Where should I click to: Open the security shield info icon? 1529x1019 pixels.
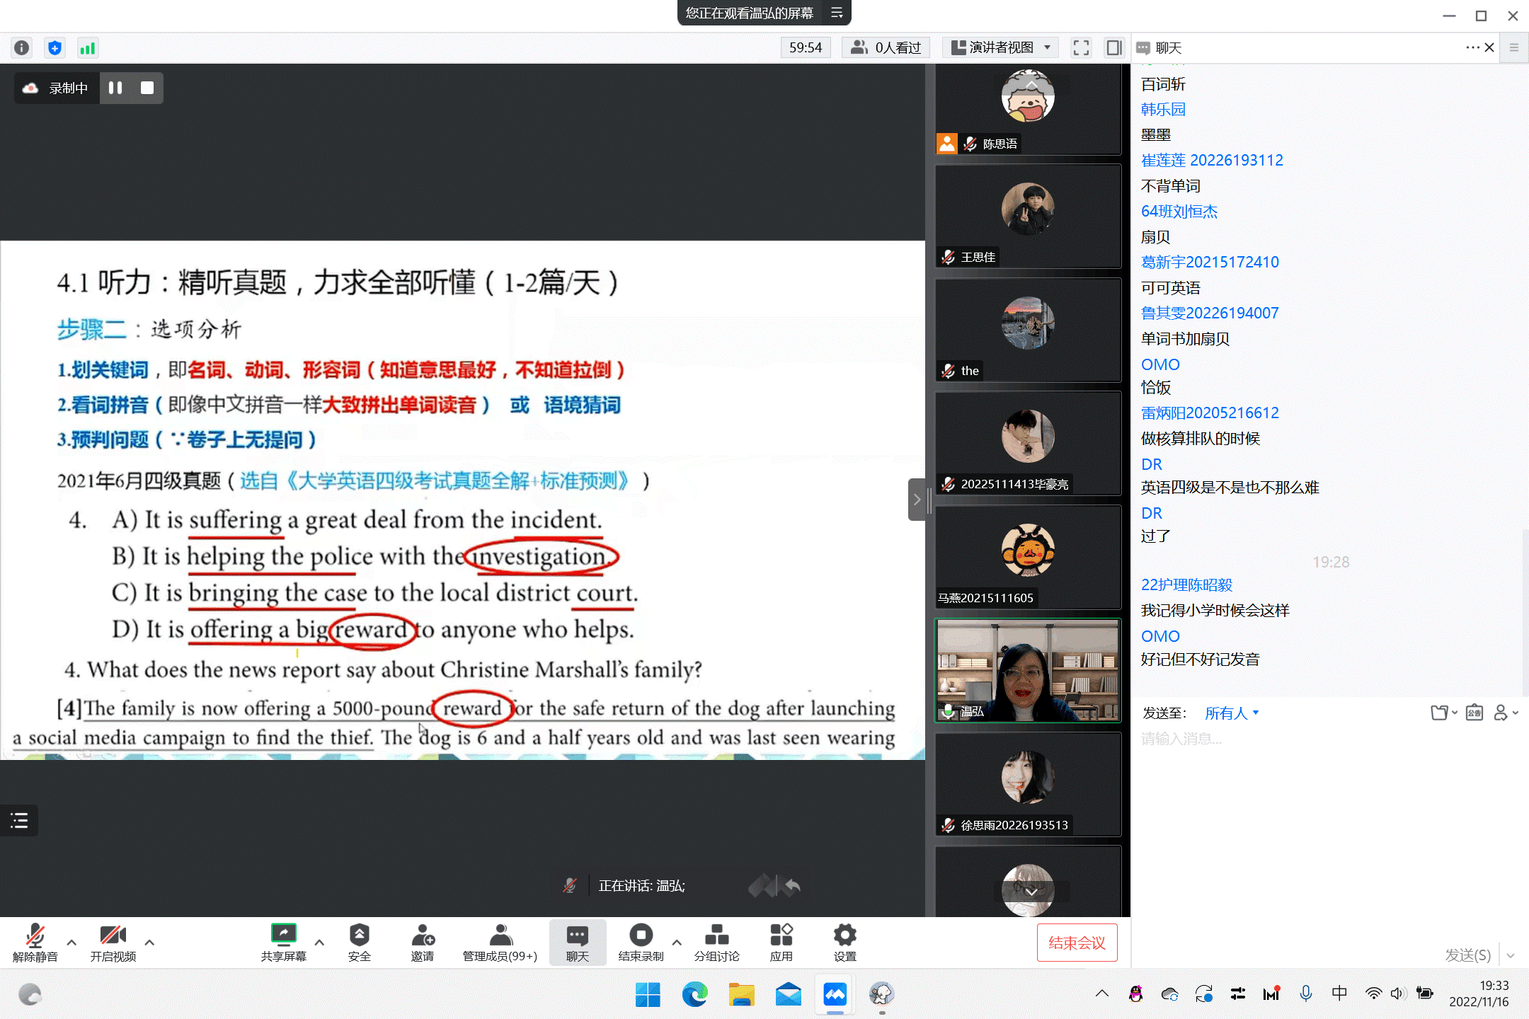point(55,47)
